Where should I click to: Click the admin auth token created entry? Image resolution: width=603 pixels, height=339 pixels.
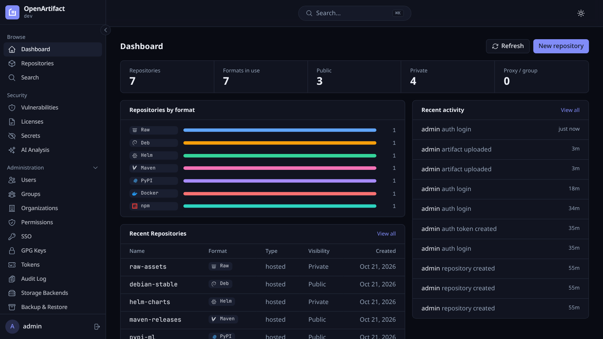click(500, 229)
